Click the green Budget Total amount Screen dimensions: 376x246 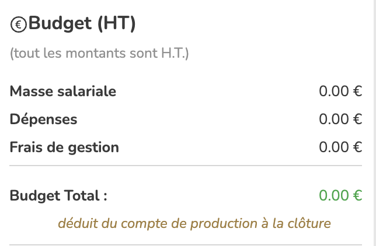[340, 195]
